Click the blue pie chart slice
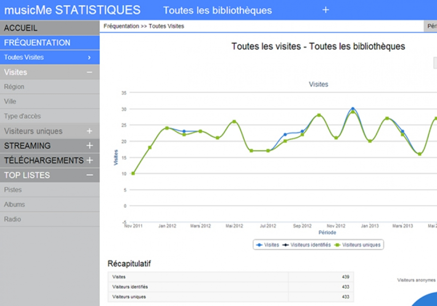The image size is (437, 306). click(428, 301)
